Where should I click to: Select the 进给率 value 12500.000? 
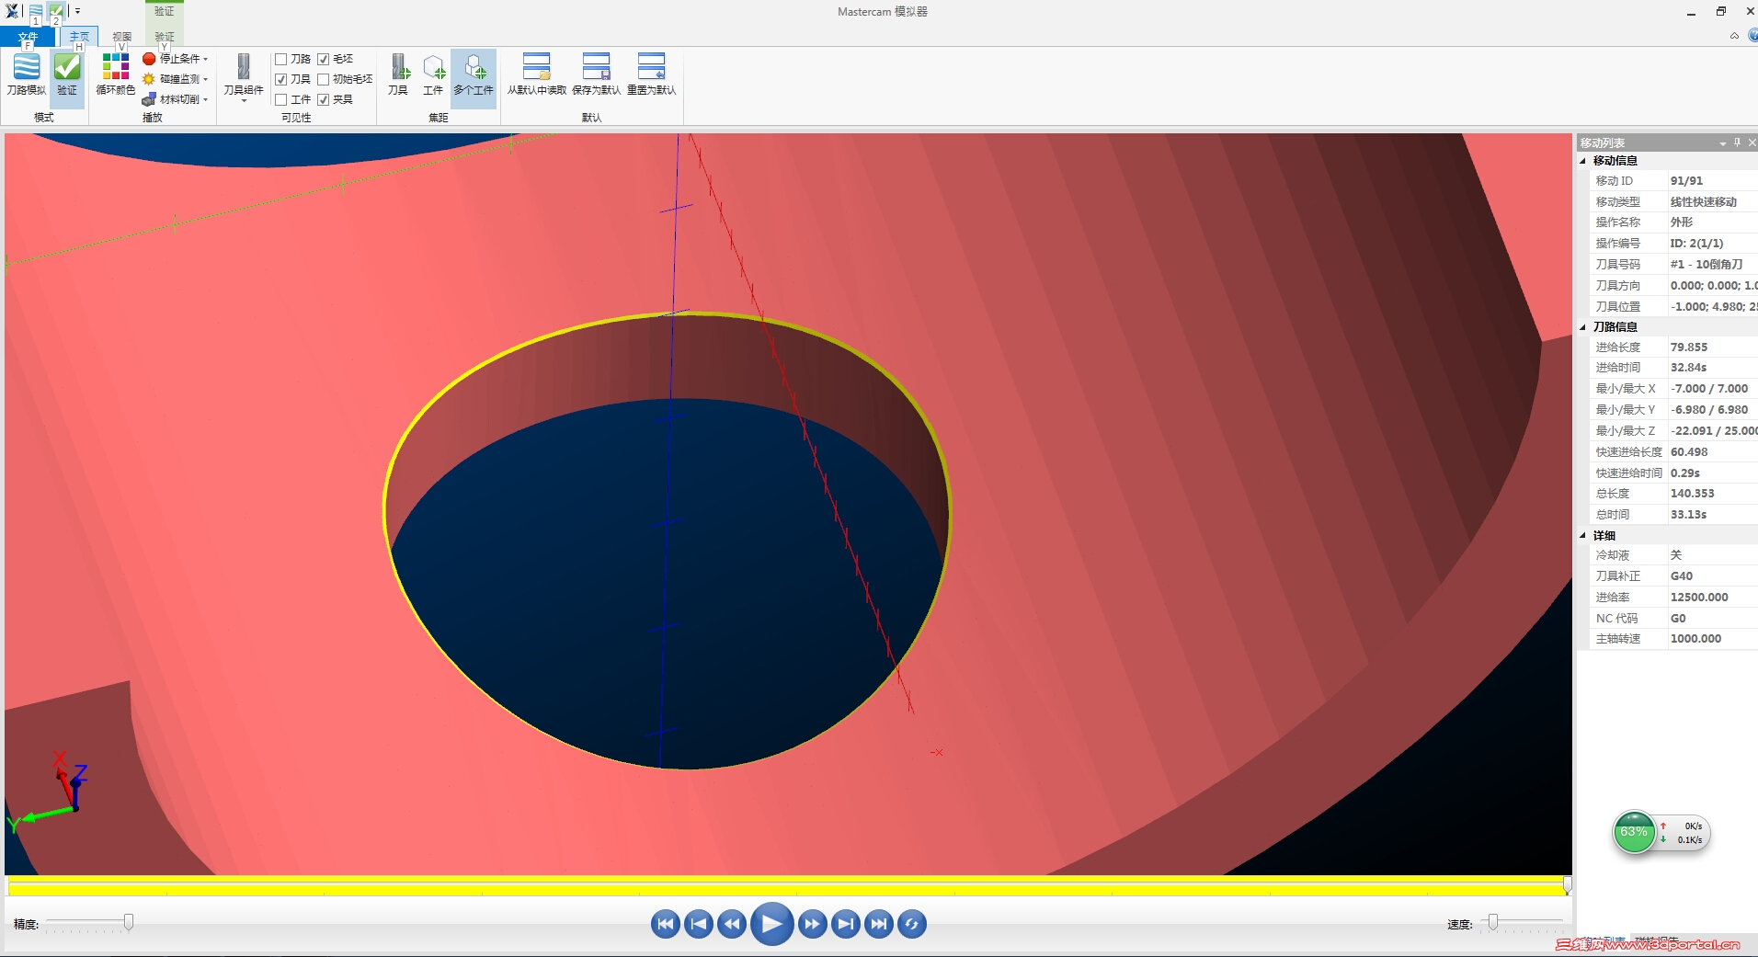1699,598
